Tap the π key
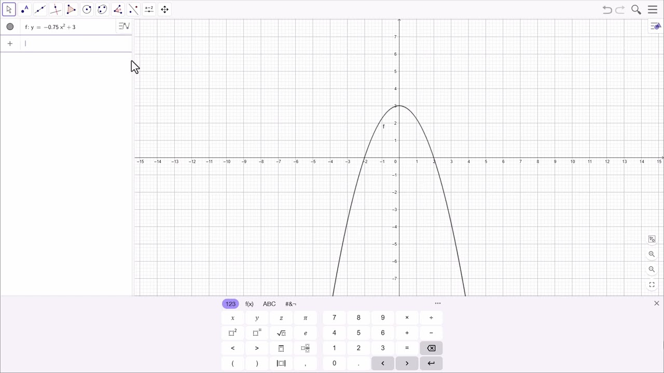This screenshot has height=373, width=664. tap(306, 318)
